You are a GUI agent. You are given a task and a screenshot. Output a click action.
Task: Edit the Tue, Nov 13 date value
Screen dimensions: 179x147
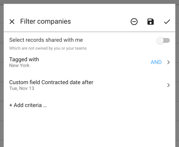[22, 88]
